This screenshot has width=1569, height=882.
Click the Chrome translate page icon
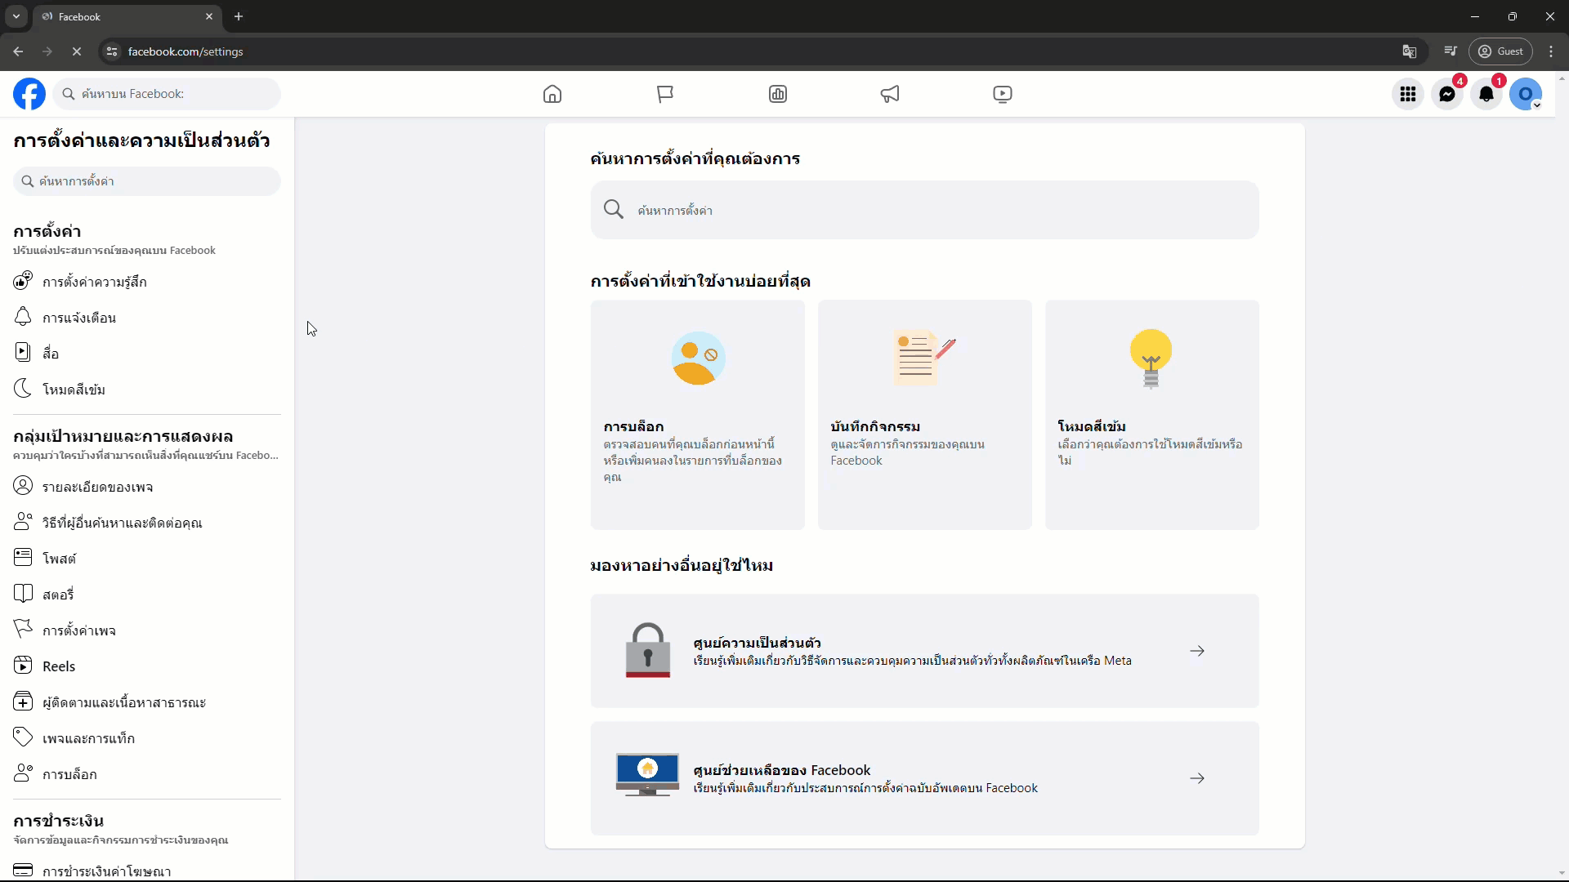click(1410, 51)
